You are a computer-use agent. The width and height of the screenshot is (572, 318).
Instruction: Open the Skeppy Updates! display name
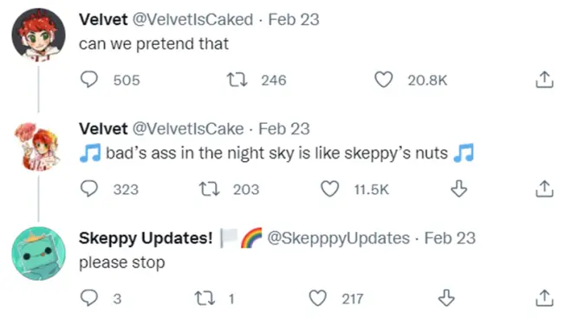tap(146, 238)
